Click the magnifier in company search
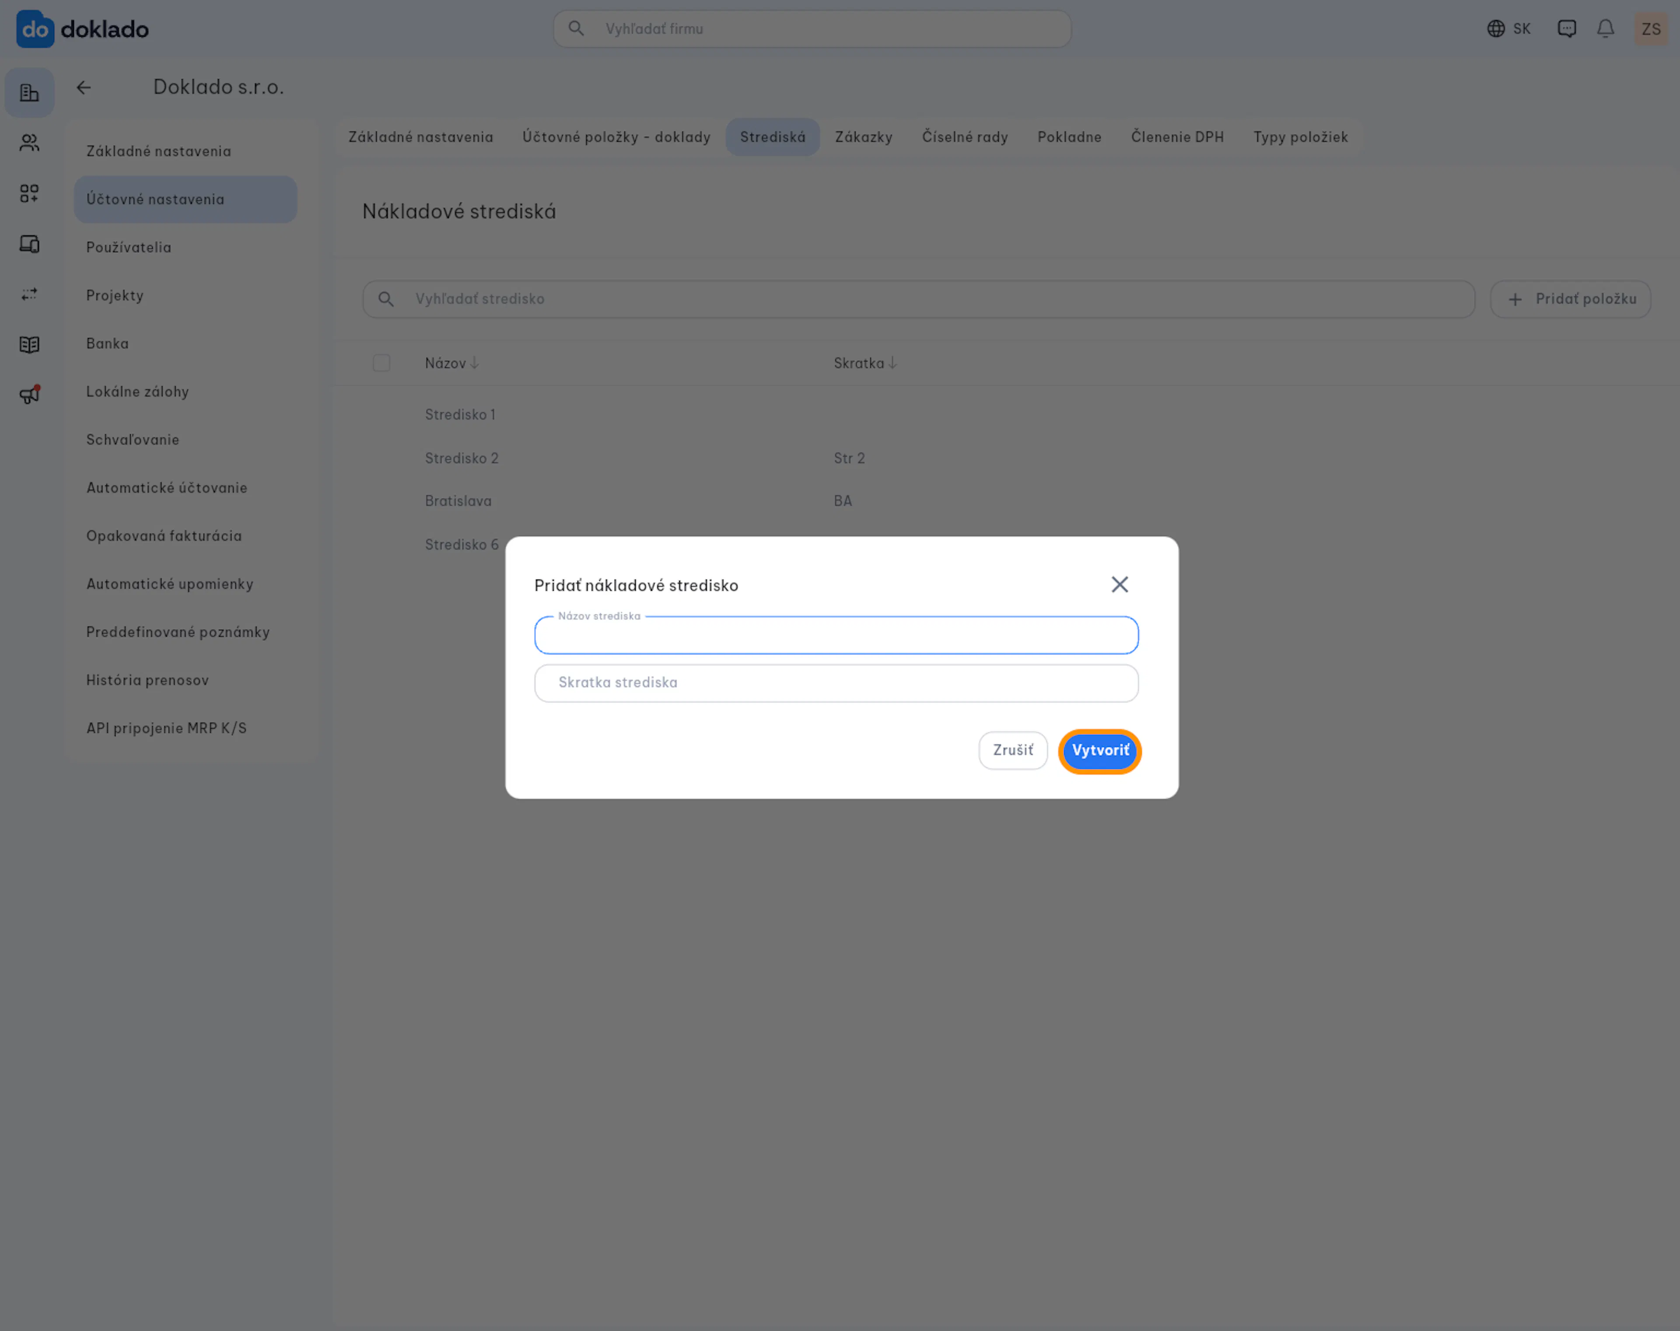Viewport: 1680px width, 1331px height. coord(576,29)
